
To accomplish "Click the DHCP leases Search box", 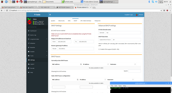I will pyautogui.click(x=135, y=71).
